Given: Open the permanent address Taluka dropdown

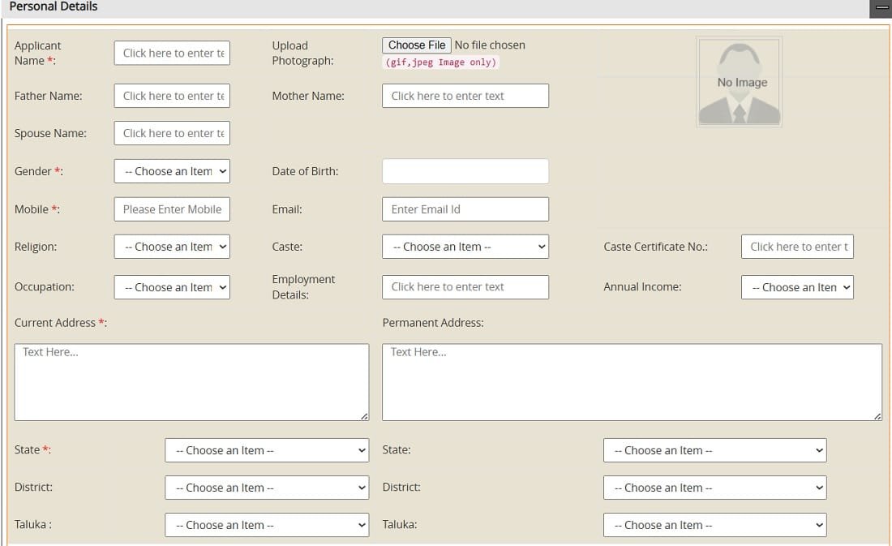Looking at the screenshot, I should [x=715, y=525].
